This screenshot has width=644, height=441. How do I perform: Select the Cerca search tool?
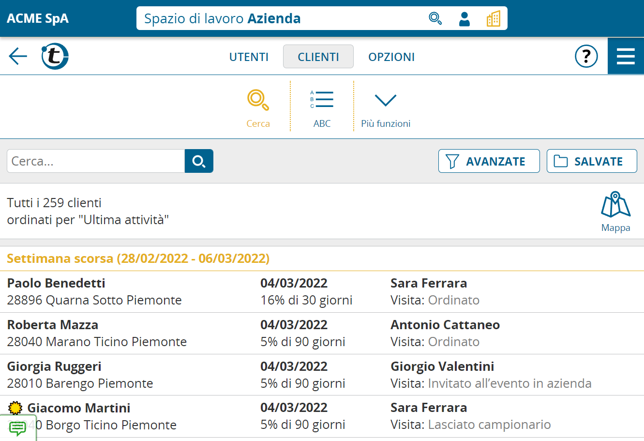tap(258, 108)
